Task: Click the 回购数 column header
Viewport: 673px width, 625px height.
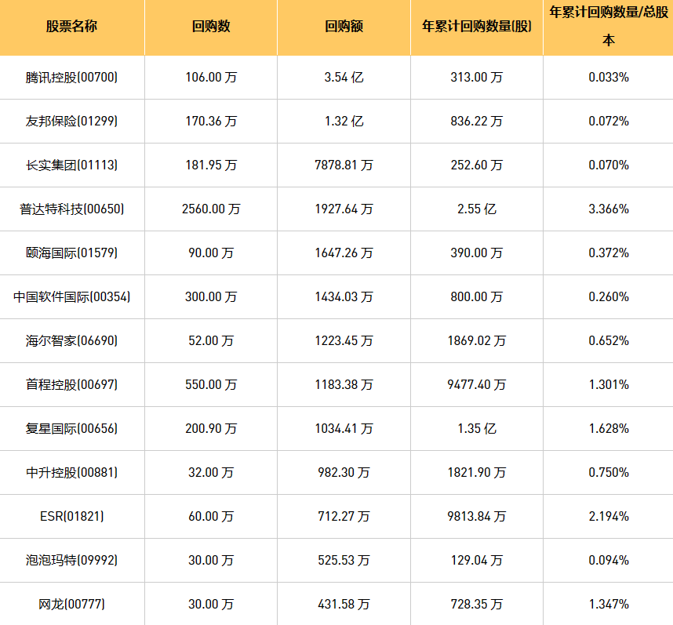Action: pyautogui.click(x=211, y=27)
